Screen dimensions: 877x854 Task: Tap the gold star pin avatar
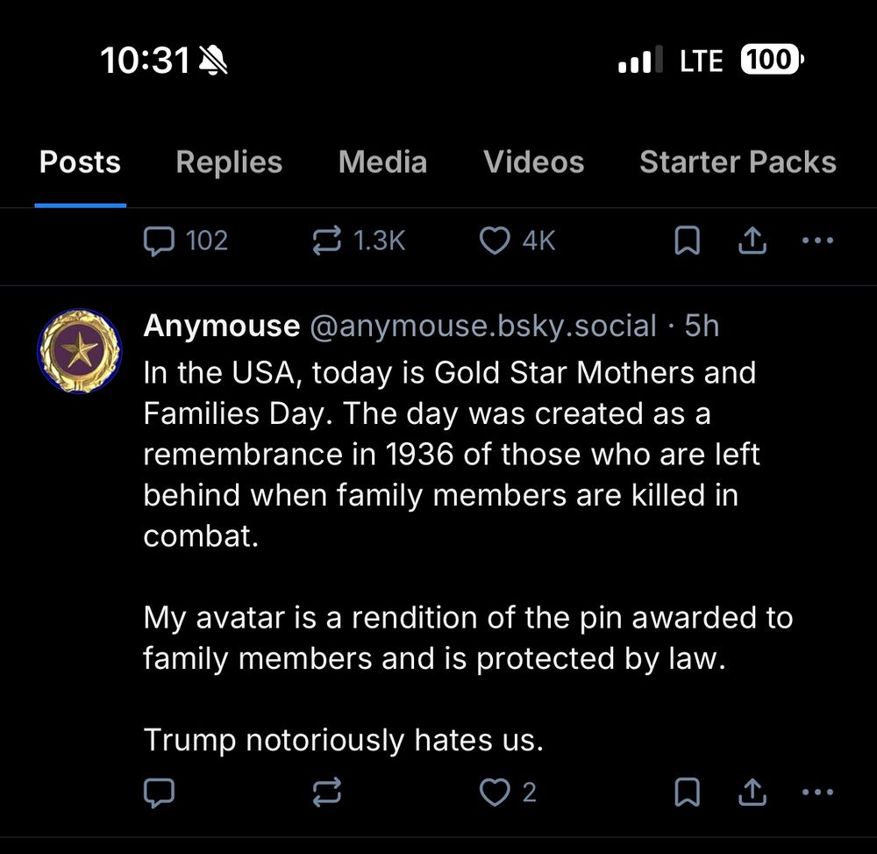tap(79, 351)
